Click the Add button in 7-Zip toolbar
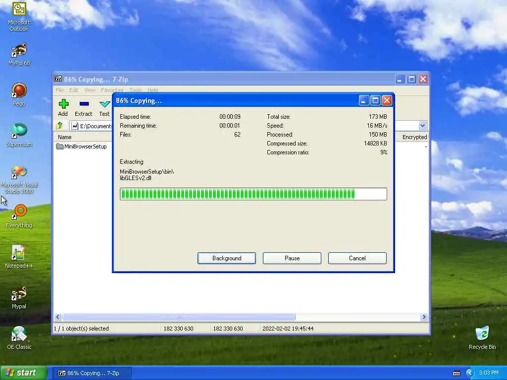Viewport: 507px width, 380px height. (63, 108)
